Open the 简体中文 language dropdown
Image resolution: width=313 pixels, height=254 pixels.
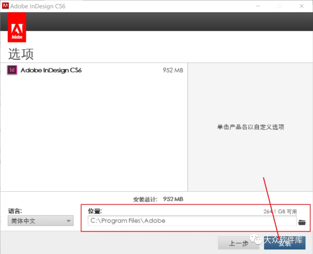tap(41, 220)
